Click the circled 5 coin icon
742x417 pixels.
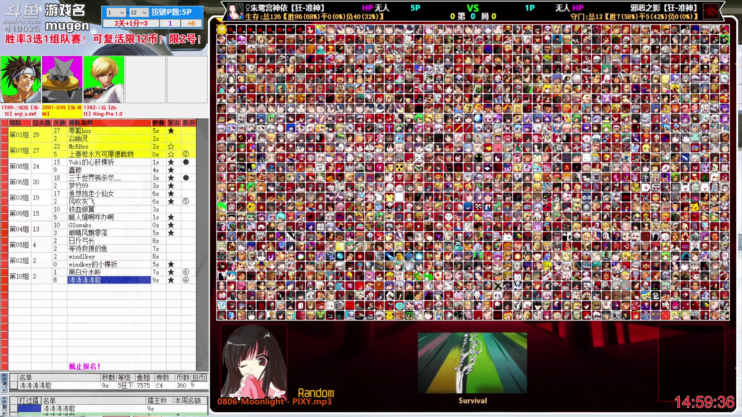(186, 202)
